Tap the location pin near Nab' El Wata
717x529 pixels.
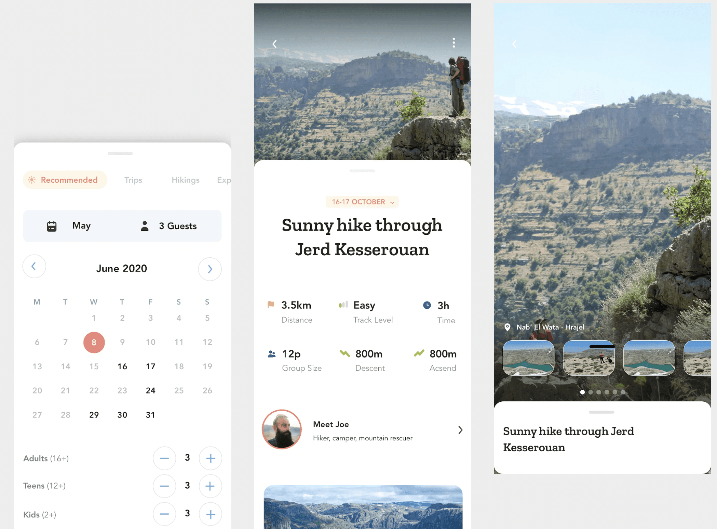[x=508, y=327]
